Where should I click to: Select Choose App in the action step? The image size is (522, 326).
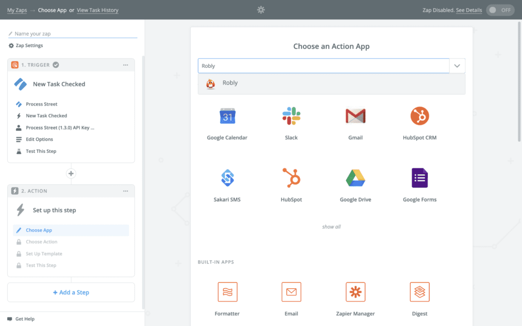tap(71, 230)
